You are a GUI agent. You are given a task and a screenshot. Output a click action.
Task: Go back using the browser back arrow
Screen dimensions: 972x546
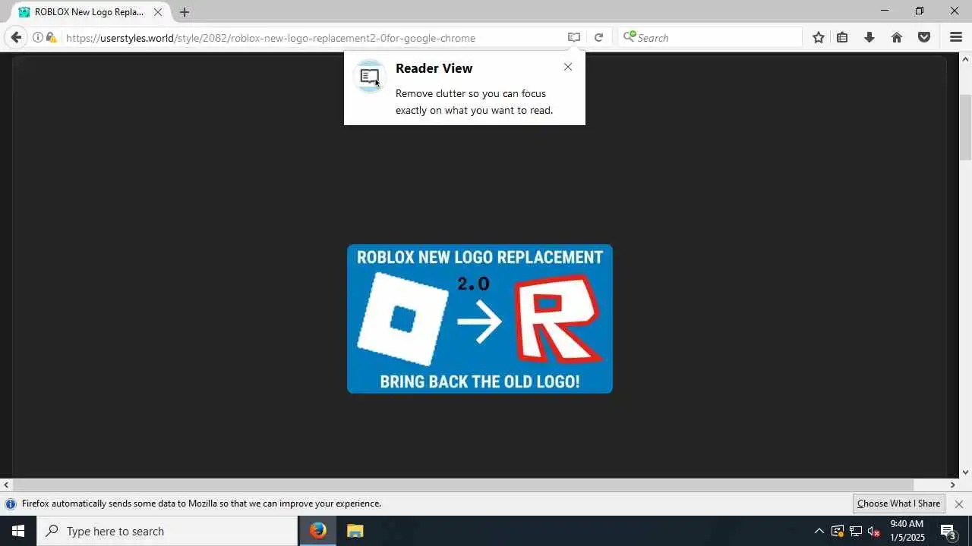[x=16, y=37]
